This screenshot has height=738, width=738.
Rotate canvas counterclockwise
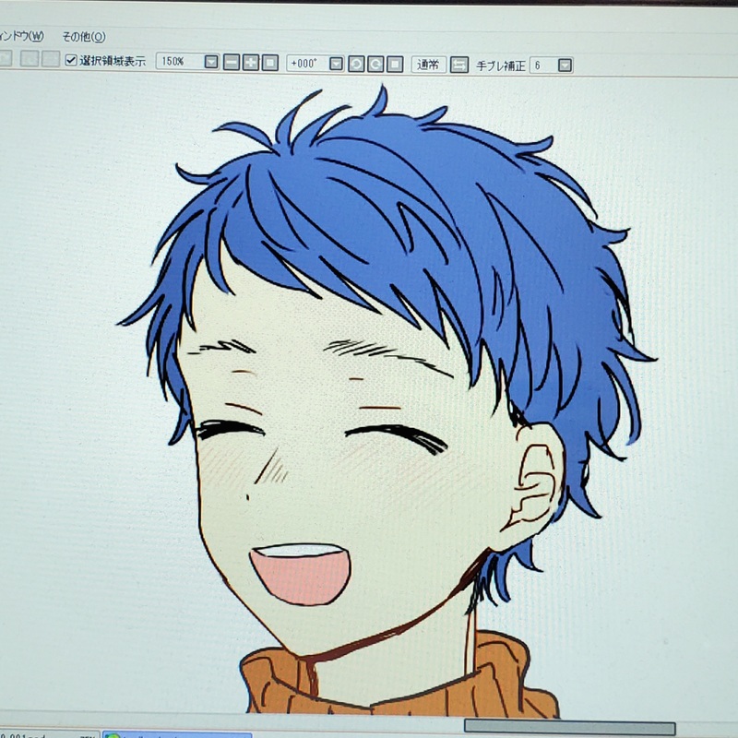tap(356, 64)
